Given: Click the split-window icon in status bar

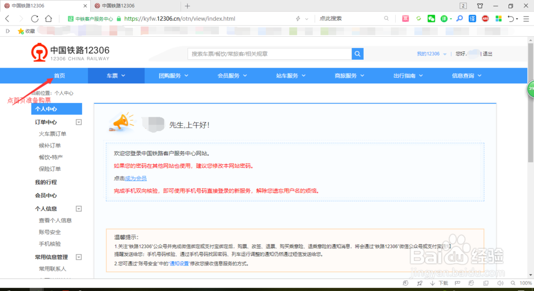Looking at the screenshot, I should [486, 283].
